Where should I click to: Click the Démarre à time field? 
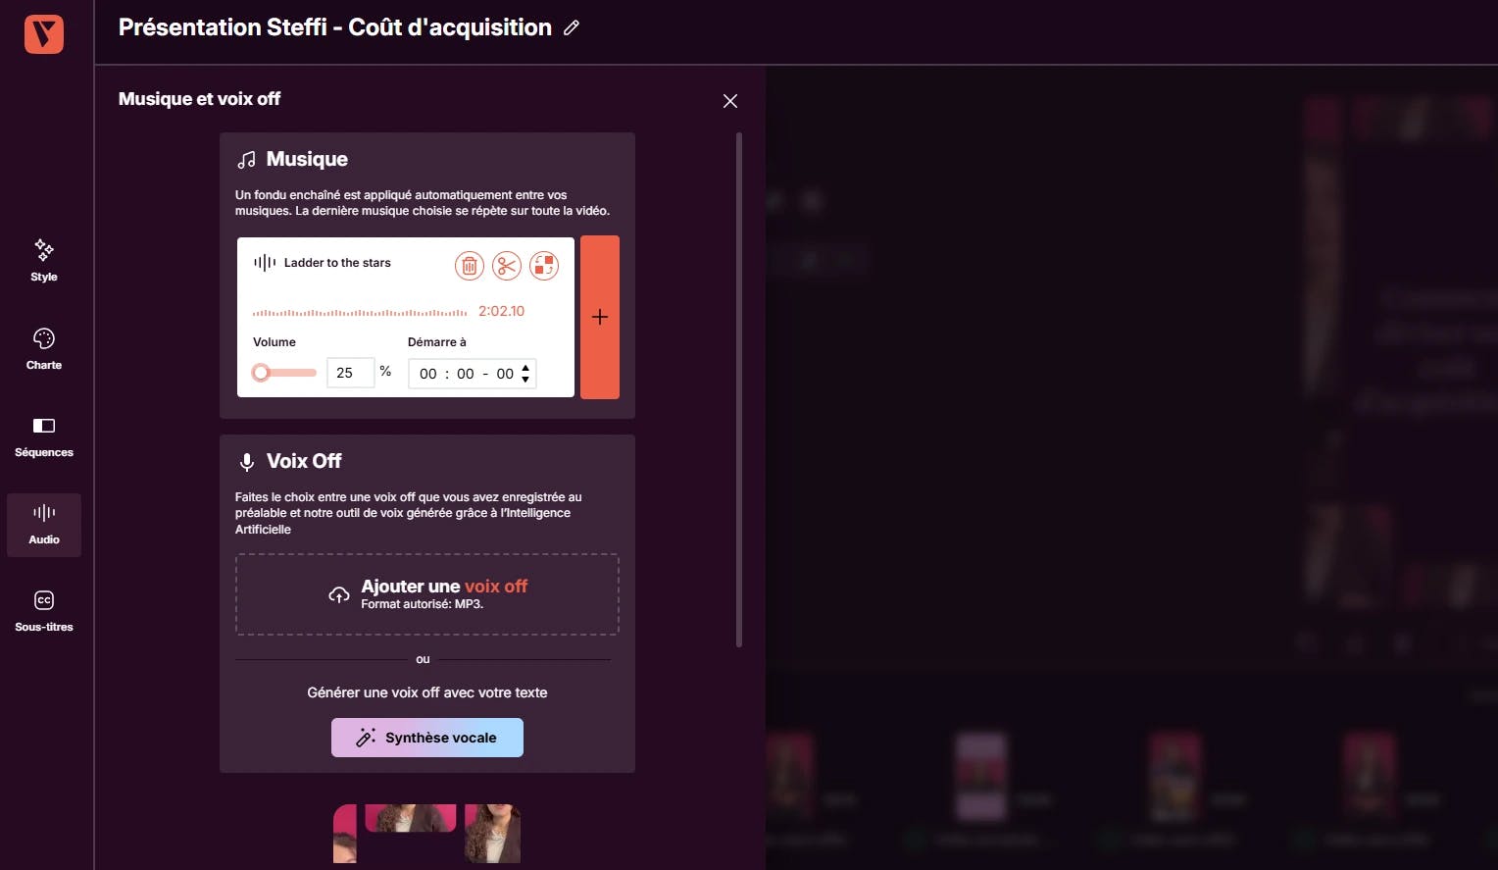[473, 374]
